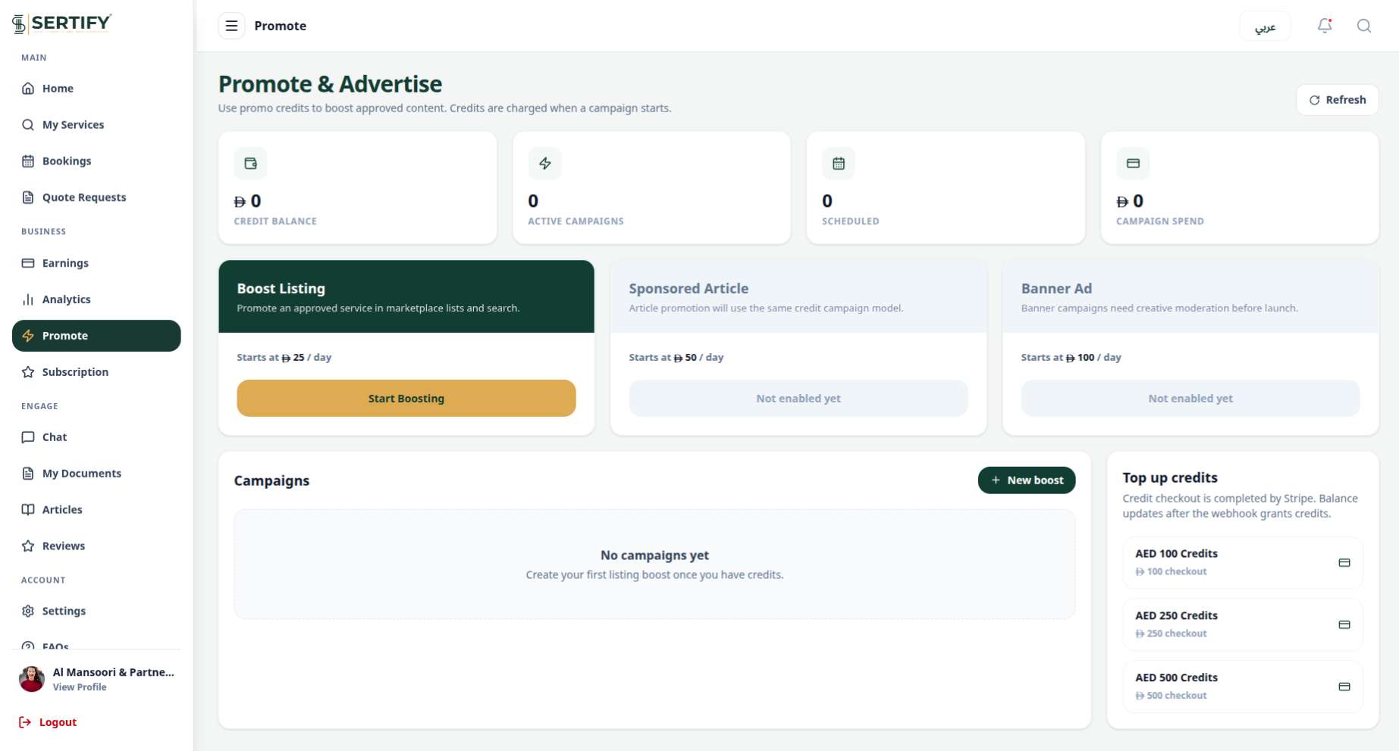Click the Start Boosting button
The width and height of the screenshot is (1399, 751).
coord(406,399)
